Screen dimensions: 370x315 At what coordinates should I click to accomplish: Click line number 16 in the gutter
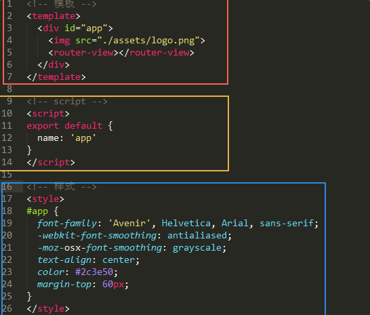(7, 187)
